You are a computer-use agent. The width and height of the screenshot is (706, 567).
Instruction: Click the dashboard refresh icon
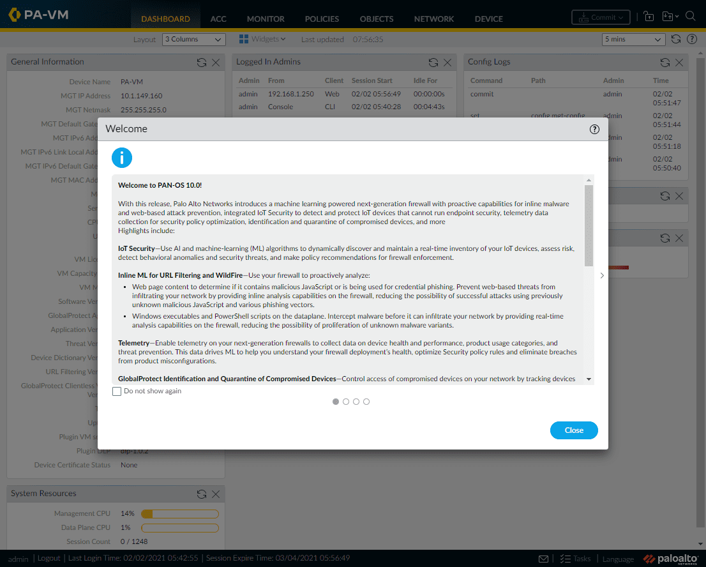[676, 39]
